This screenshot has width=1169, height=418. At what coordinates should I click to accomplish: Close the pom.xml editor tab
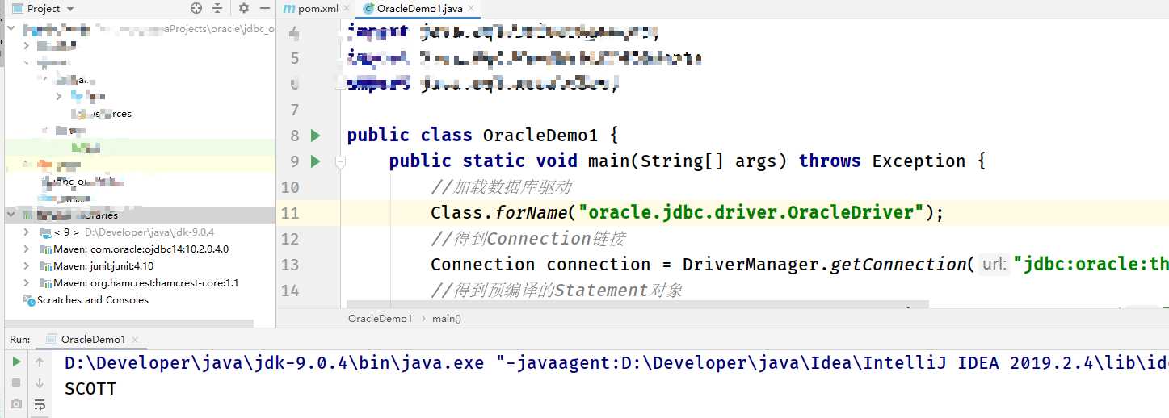pyautogui.click(x=347, y=9)
